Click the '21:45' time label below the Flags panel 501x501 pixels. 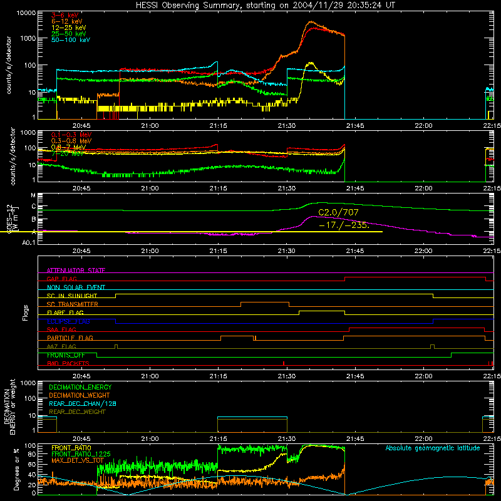tap(355, 376)
